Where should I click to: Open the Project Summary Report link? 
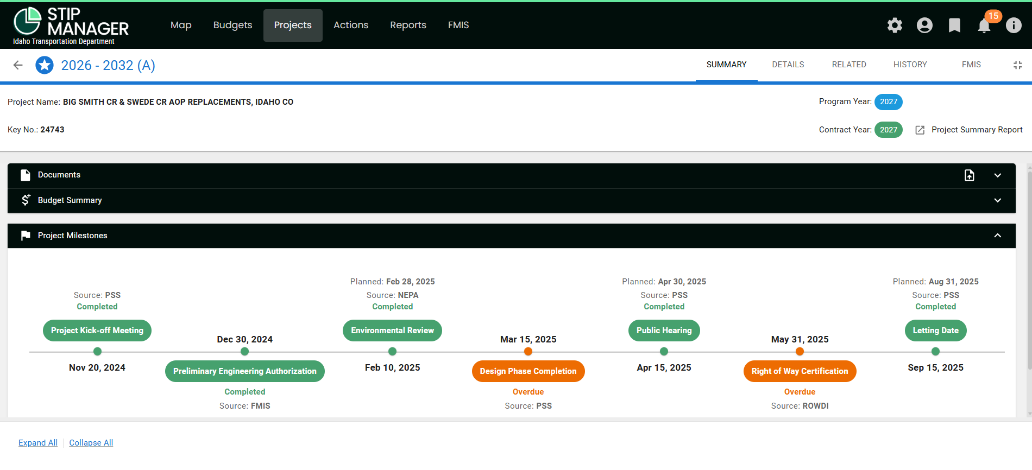click(977, 130)
